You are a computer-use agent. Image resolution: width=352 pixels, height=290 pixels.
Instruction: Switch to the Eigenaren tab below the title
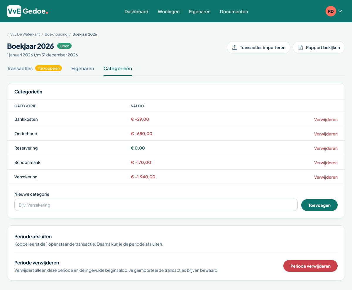pyautogui.click(x=83, y=68)
